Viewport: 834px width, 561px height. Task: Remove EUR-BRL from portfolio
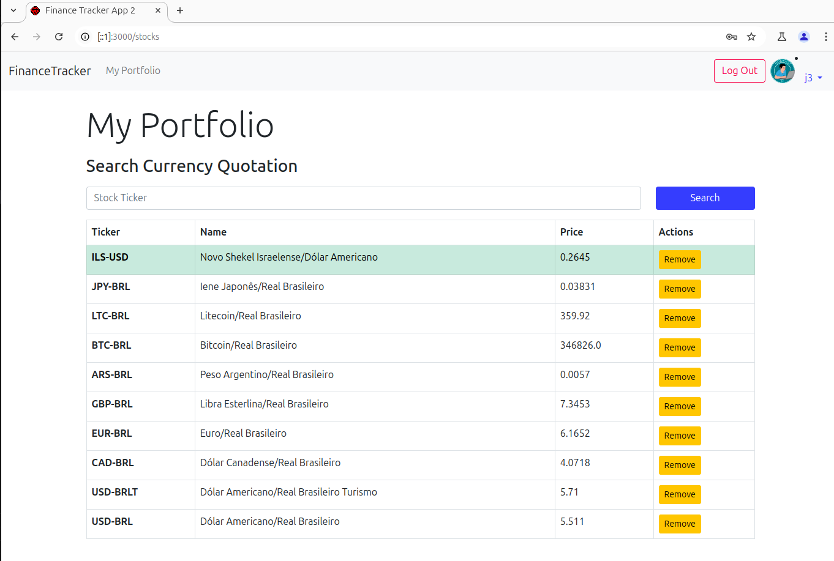(680, 436)
